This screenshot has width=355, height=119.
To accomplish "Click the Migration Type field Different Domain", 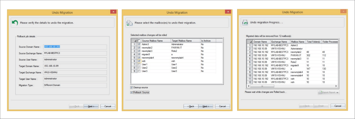I will click(x=75, y=85).
